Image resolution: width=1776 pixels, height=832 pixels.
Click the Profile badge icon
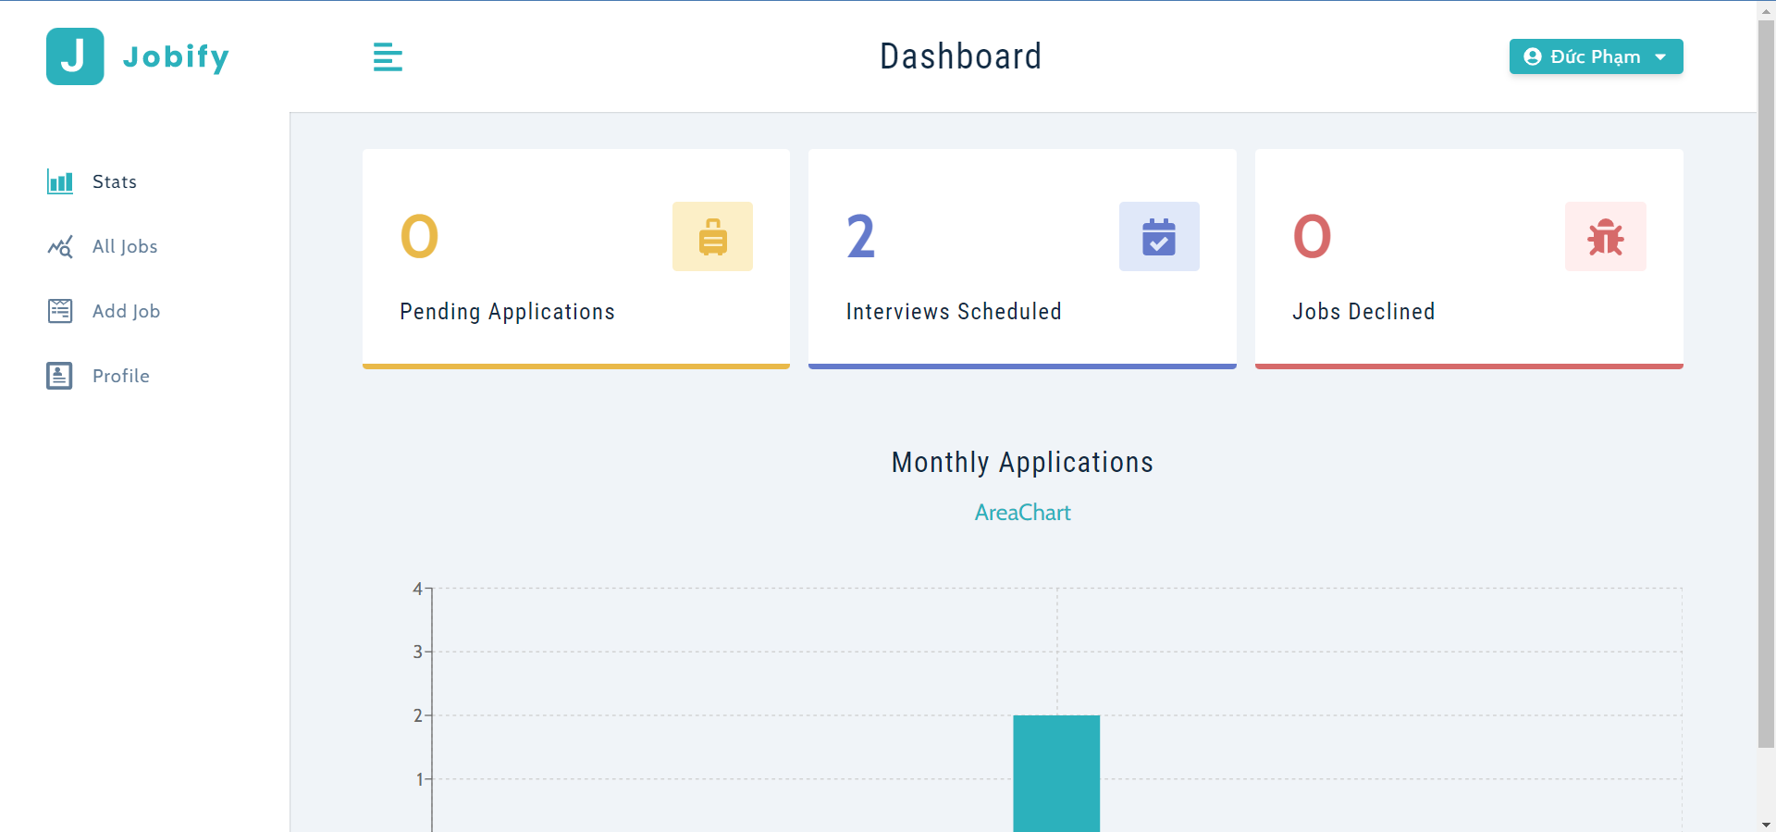60,376
